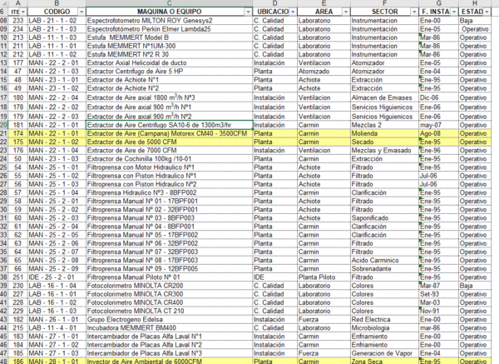Image resolution: width=499 pixels, height=364 pixels.
Task: Click item number cell '251'
Action: (17, 277)
